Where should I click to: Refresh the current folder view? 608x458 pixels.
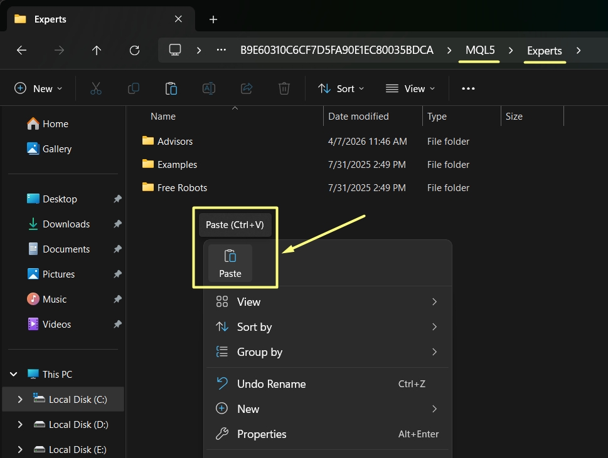click(134, 51)
